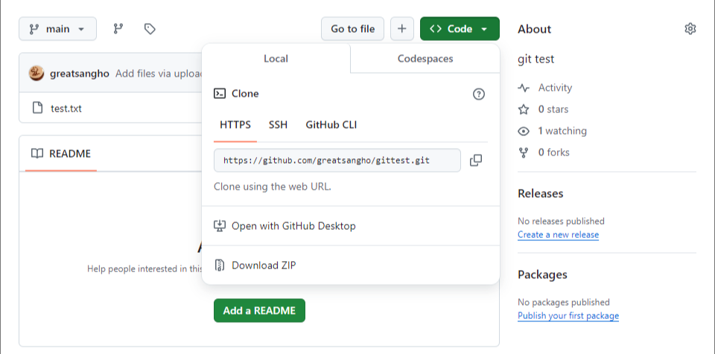Click Add a README button
Viewport: 715px width, 354px height.
(x=259, y=311)
